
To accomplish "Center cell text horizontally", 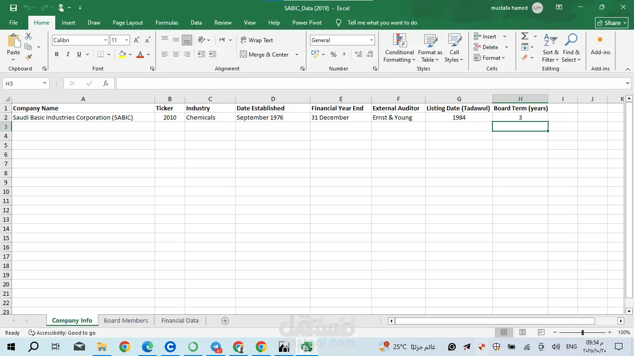I will pos(176,54).
